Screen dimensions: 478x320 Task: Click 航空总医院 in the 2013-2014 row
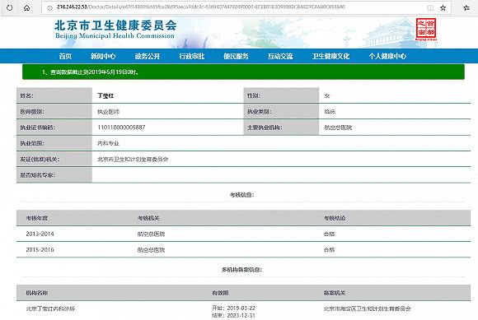point(151,234)
